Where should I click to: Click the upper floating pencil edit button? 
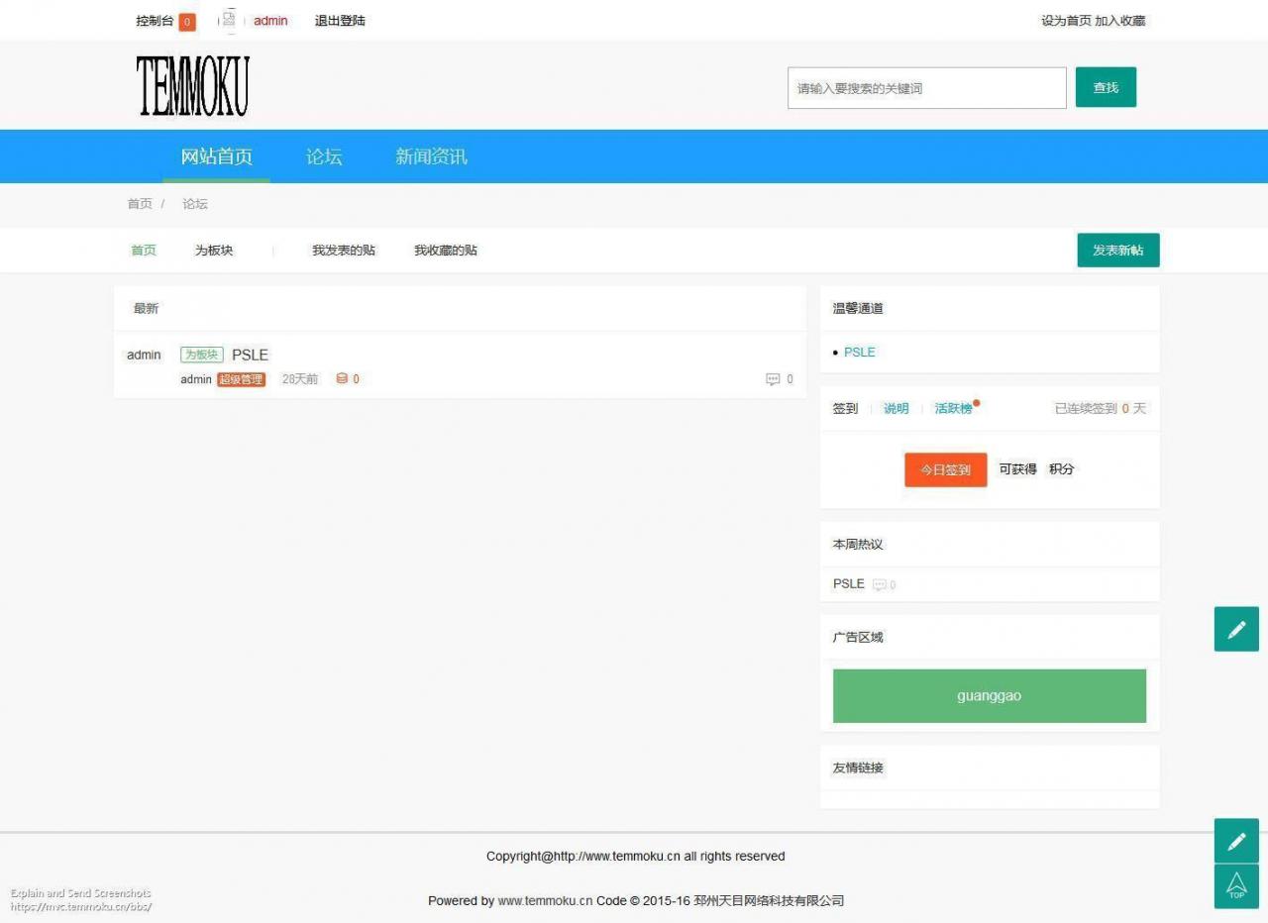[x=1236, y=629]
